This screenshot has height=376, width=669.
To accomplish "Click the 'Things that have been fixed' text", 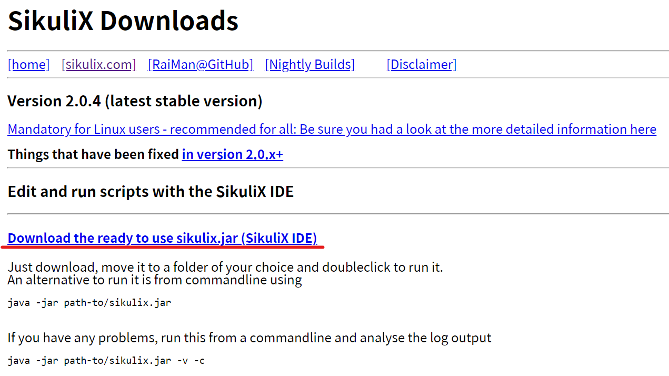I will [93, 154].
